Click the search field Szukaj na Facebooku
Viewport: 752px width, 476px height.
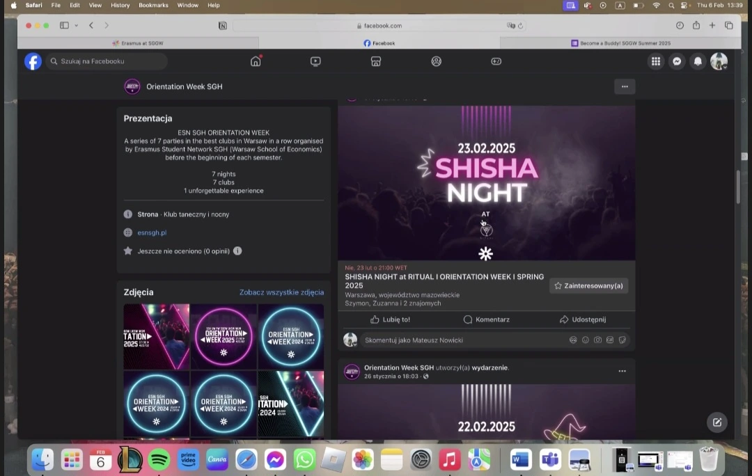[107, 61]
